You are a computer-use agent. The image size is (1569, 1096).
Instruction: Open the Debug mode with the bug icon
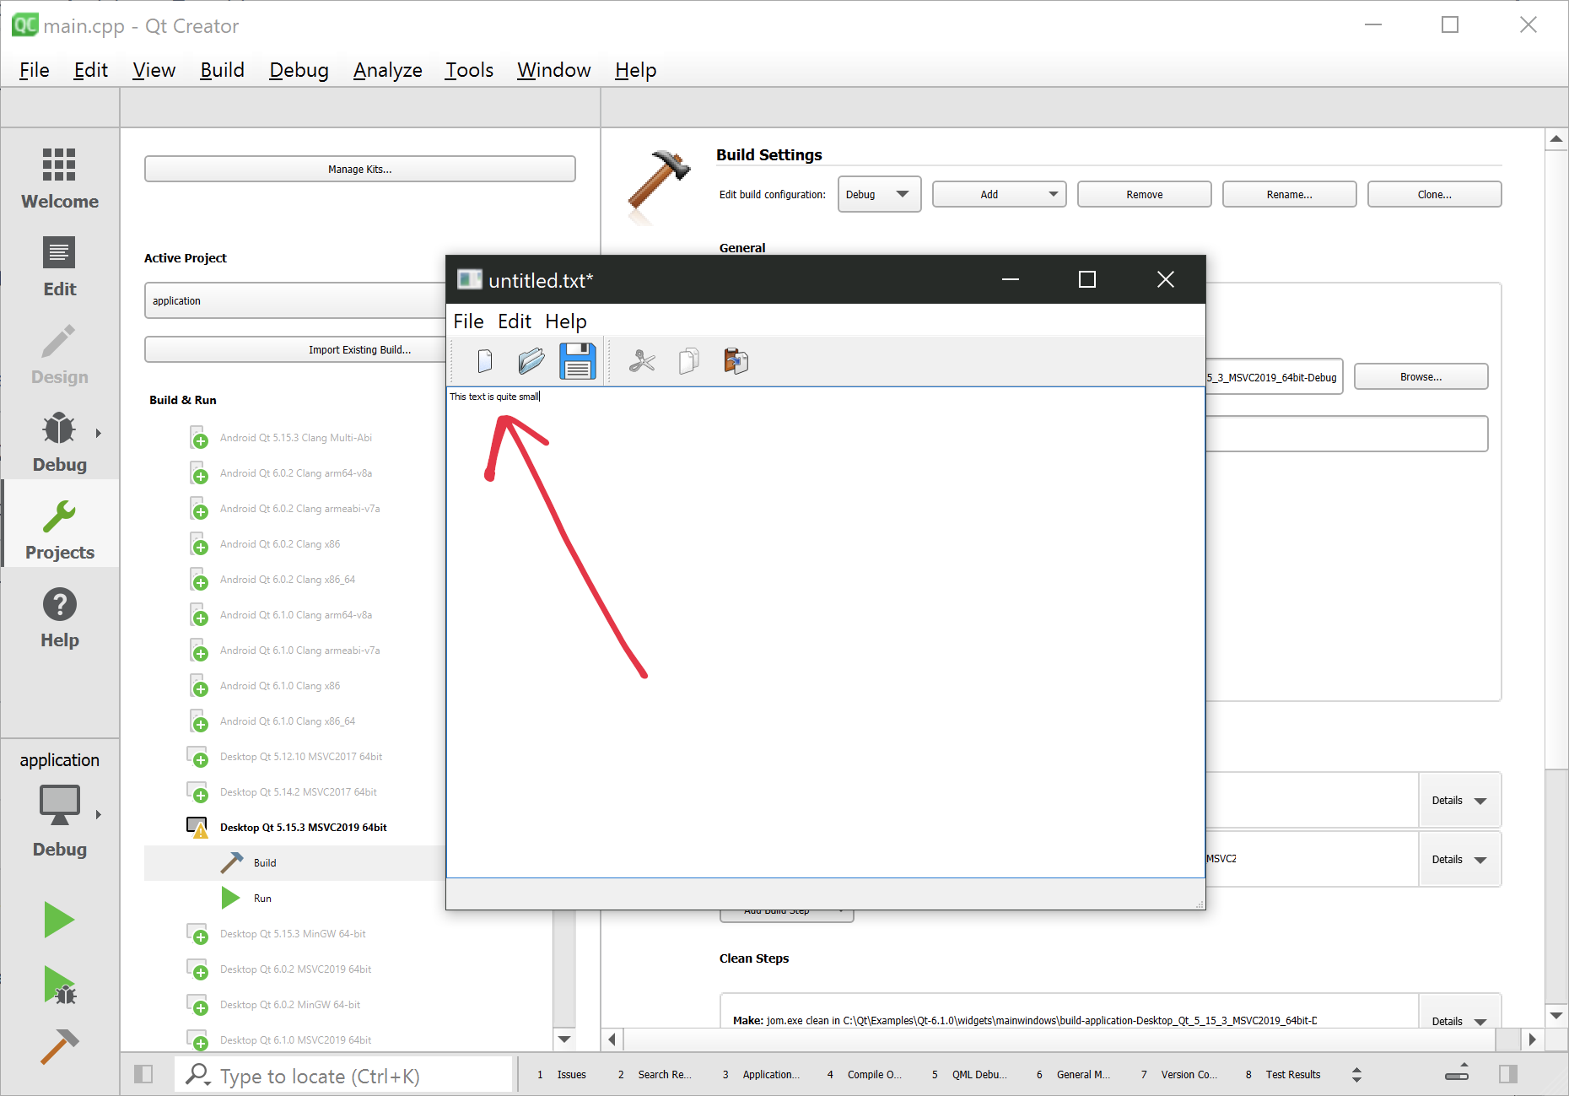click(x=59, y=441)
